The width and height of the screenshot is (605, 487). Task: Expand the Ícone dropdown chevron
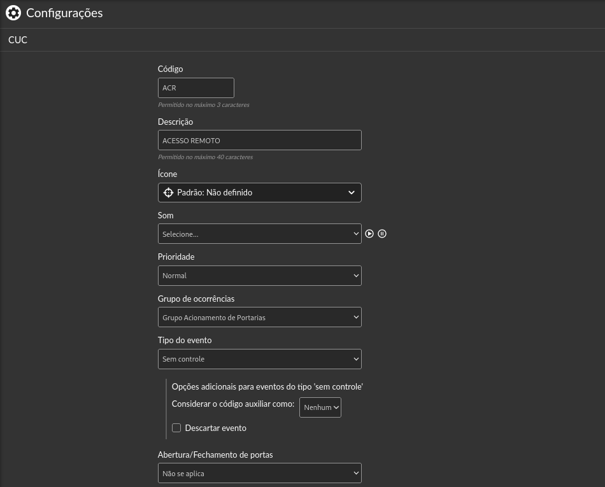coord(351,192)
